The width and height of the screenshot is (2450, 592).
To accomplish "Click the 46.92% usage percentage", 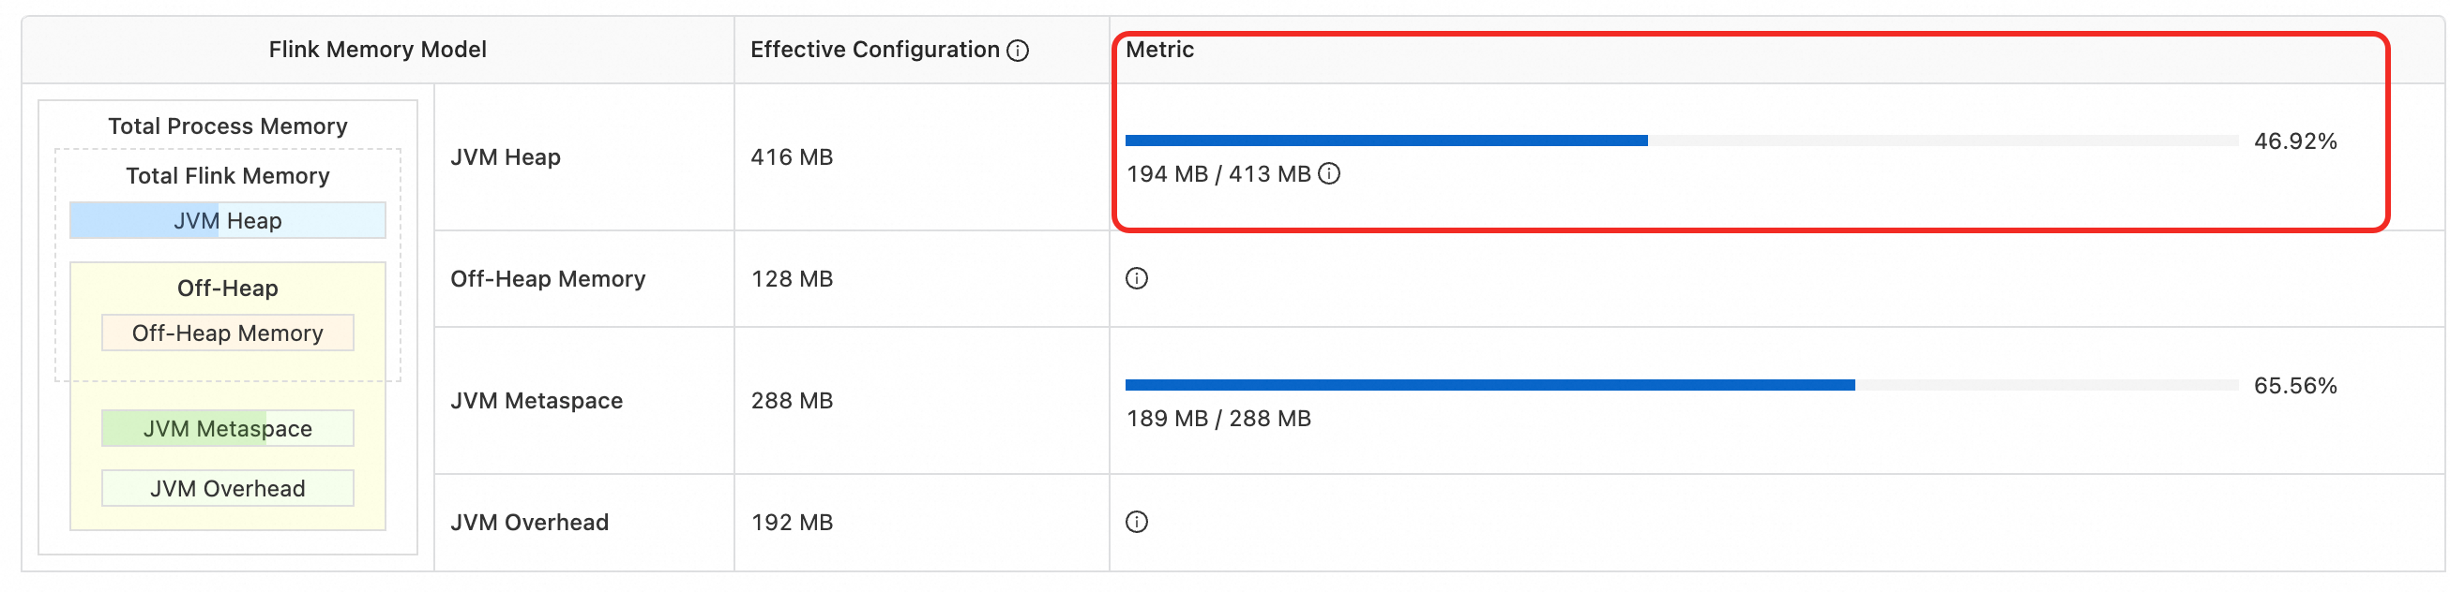I will pos(2295,141).
